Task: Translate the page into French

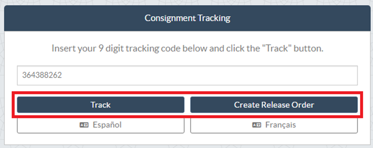Action: coord(274,125)
